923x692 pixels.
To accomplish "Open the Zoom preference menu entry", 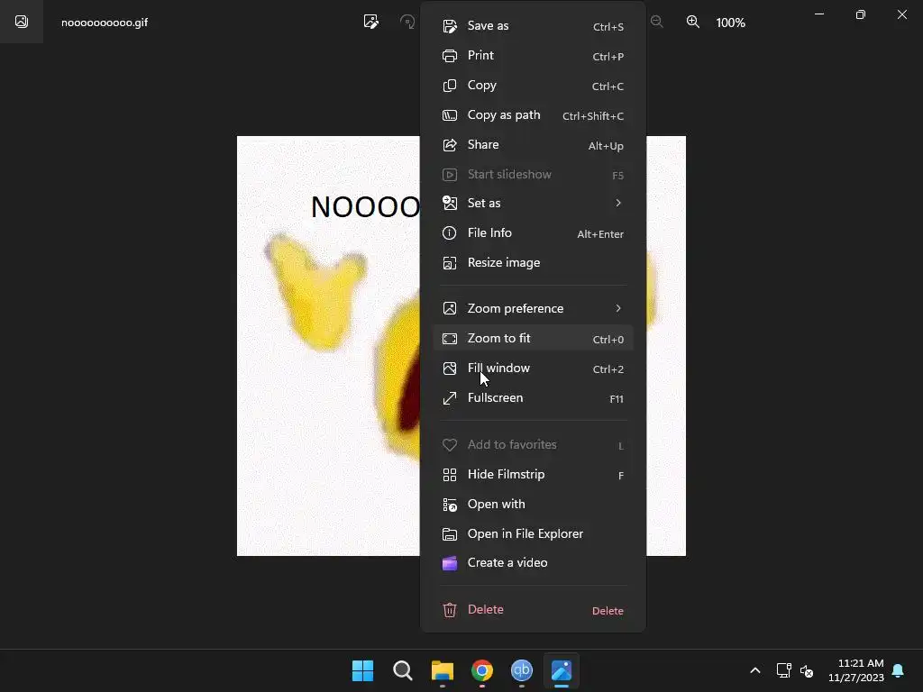I will point(533,308).
